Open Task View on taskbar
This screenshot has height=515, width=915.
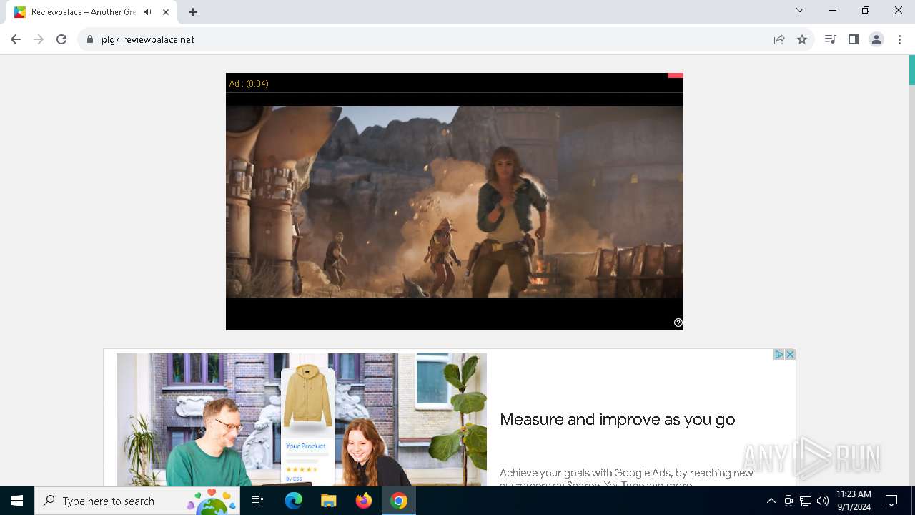pos(257,501)
